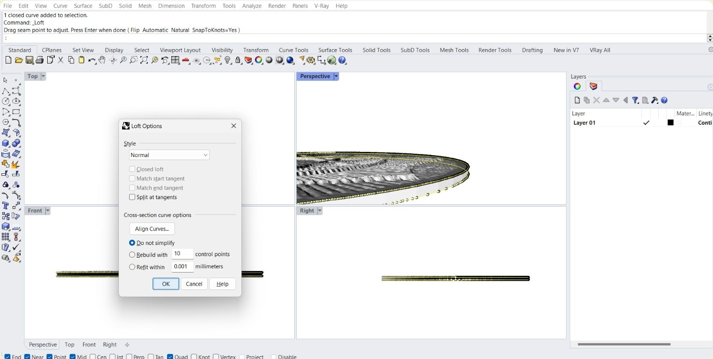Screen dimensions: 713x359
Task: Open the Top viewport title dropdown arrow
Action: click(44, 76)
